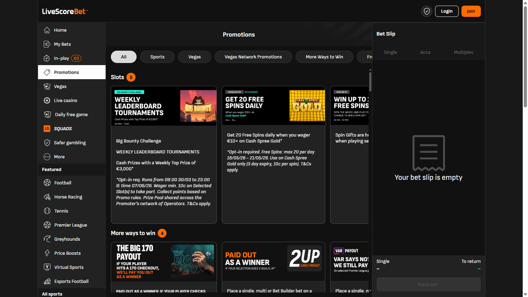528x297 pixels.
Task: Click the page vertical scrollbar
Action: point(525,56)
